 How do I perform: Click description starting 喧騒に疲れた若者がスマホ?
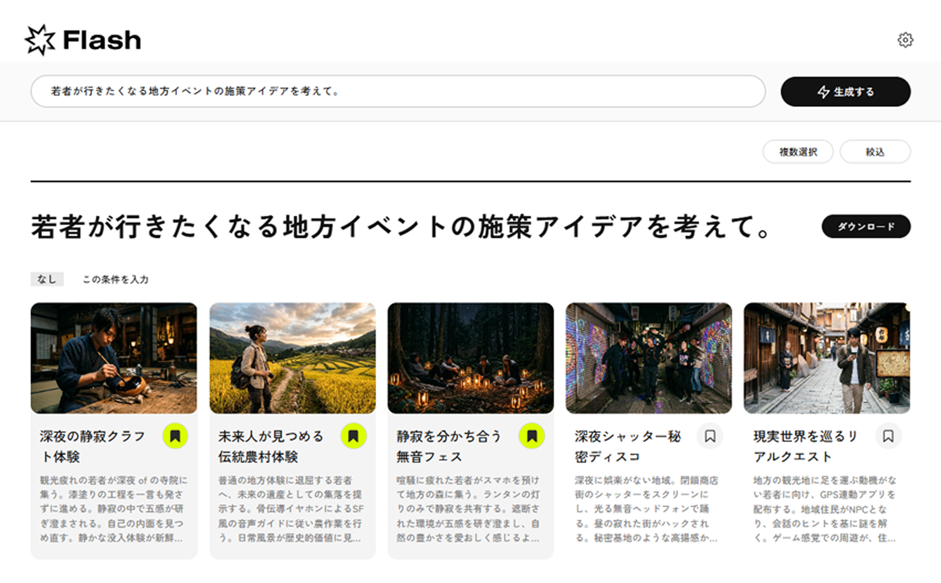[468, 509]
